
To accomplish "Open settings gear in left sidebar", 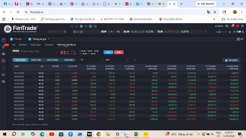I will [x=3, y=82].
